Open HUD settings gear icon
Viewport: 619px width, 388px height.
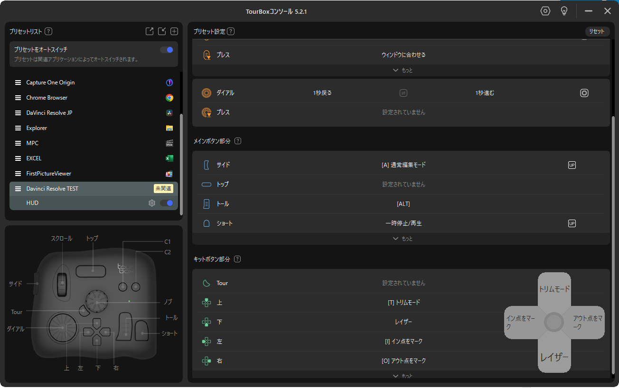pos(152,203)
